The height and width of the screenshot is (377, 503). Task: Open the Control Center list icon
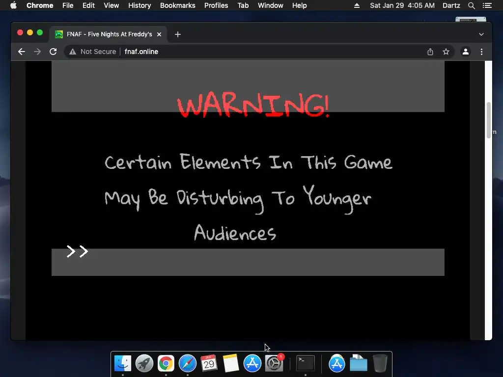[x=487, y=5]
